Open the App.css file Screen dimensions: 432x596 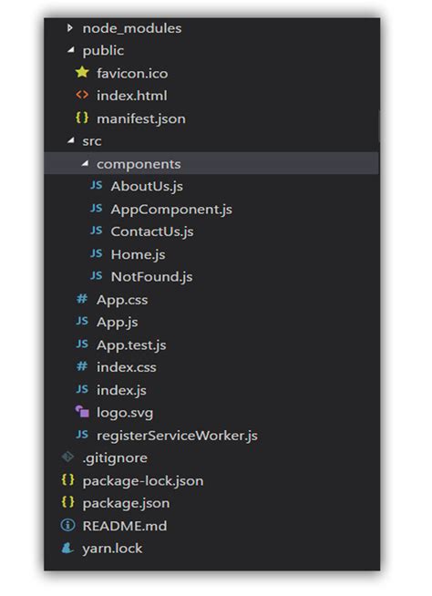[122, 300]
